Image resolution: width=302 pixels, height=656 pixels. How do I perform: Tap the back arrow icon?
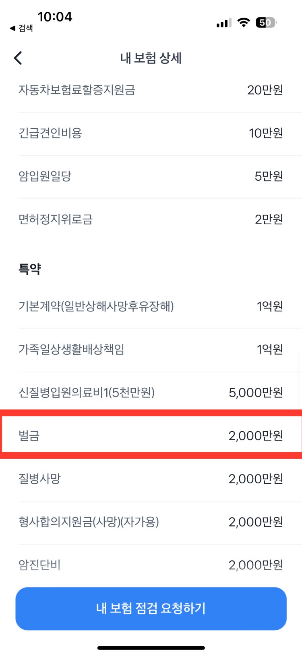pos(18,58)
